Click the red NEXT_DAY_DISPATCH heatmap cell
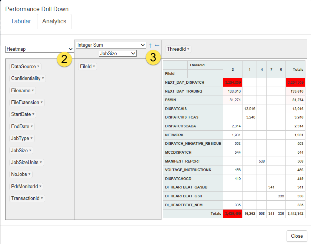This screenshot has width=311, height=244. [x=233, y=82]
